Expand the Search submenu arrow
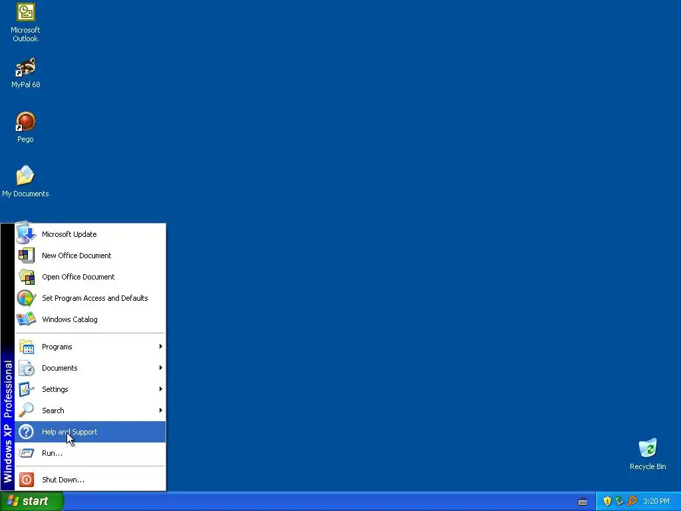Viewport: 681px width, 511px height. tap(161, 410)
